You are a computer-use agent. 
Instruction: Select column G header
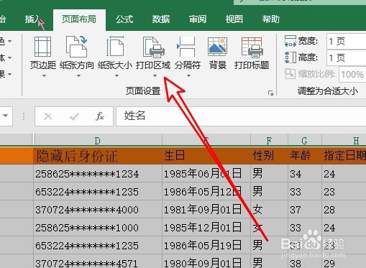pos(305,140)
